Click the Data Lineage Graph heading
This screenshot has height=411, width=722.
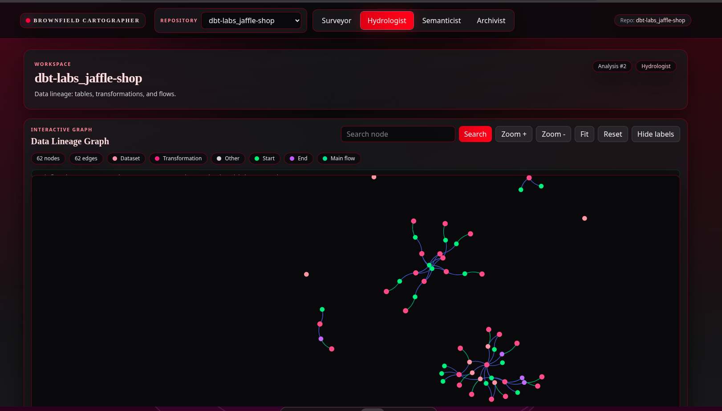70,142
